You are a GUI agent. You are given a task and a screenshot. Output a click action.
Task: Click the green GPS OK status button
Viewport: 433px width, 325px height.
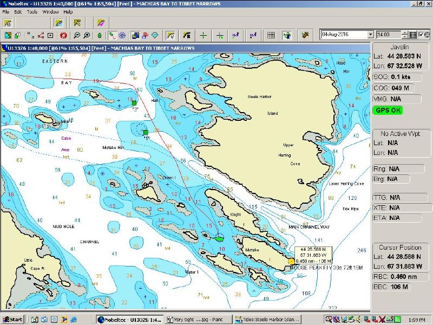tap(388, 110)
